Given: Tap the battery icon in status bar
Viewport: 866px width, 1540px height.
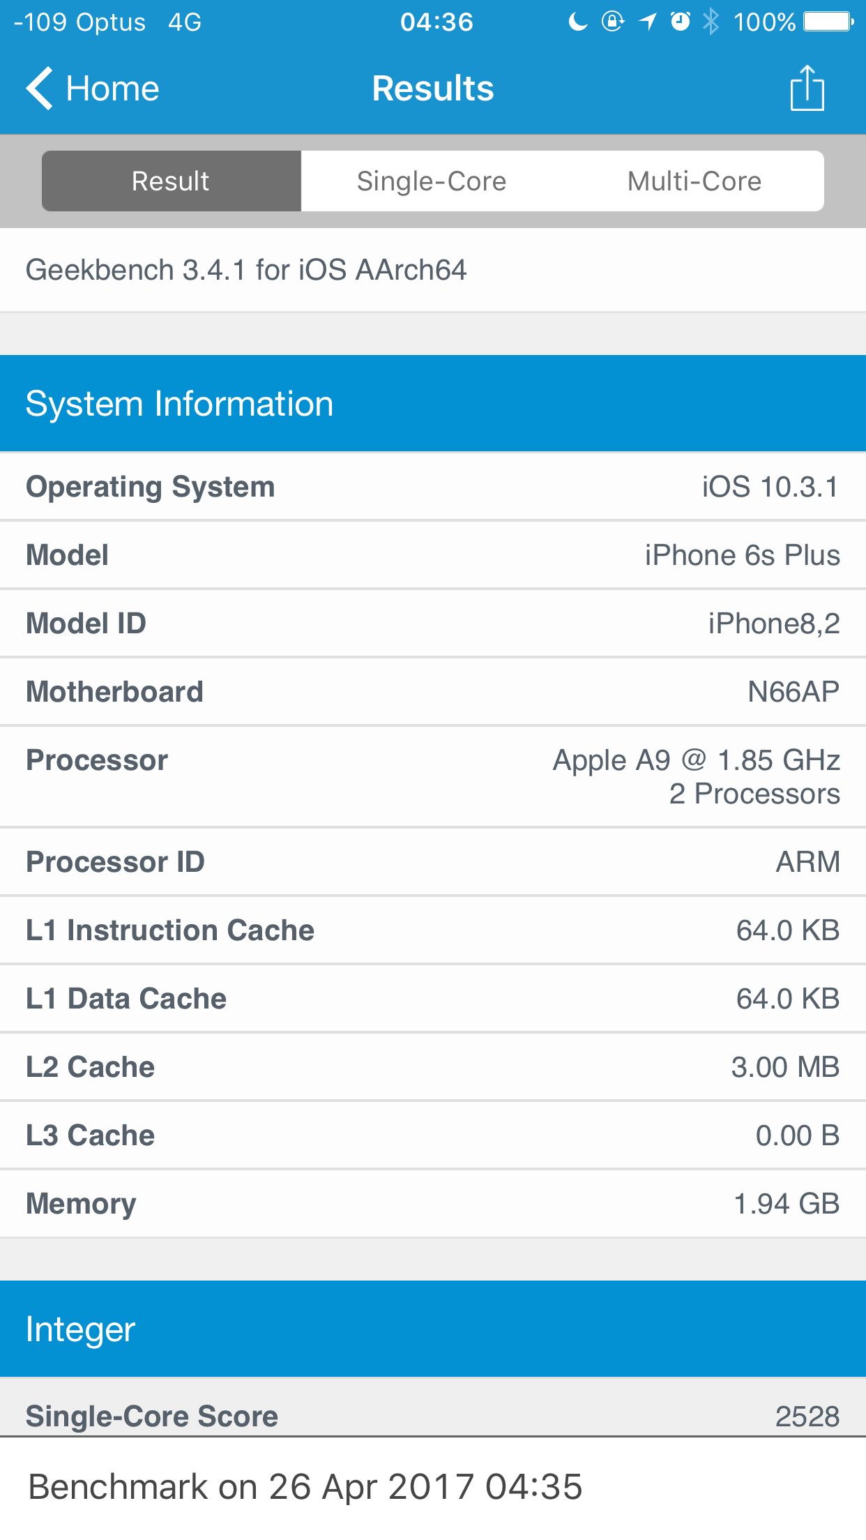Looking at the screenshot, I should [828, 22].
